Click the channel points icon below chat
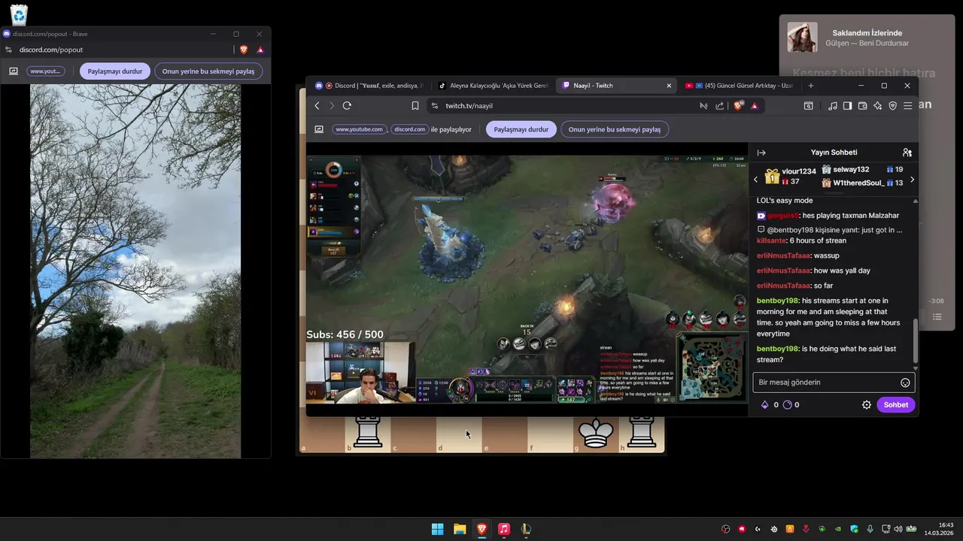The height and width of the screenshot is (541, 963). click(787, 405)
